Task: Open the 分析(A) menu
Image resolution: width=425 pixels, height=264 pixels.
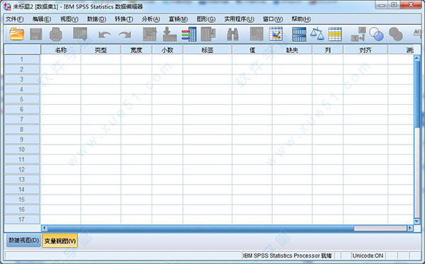Action: click(151, 19)
